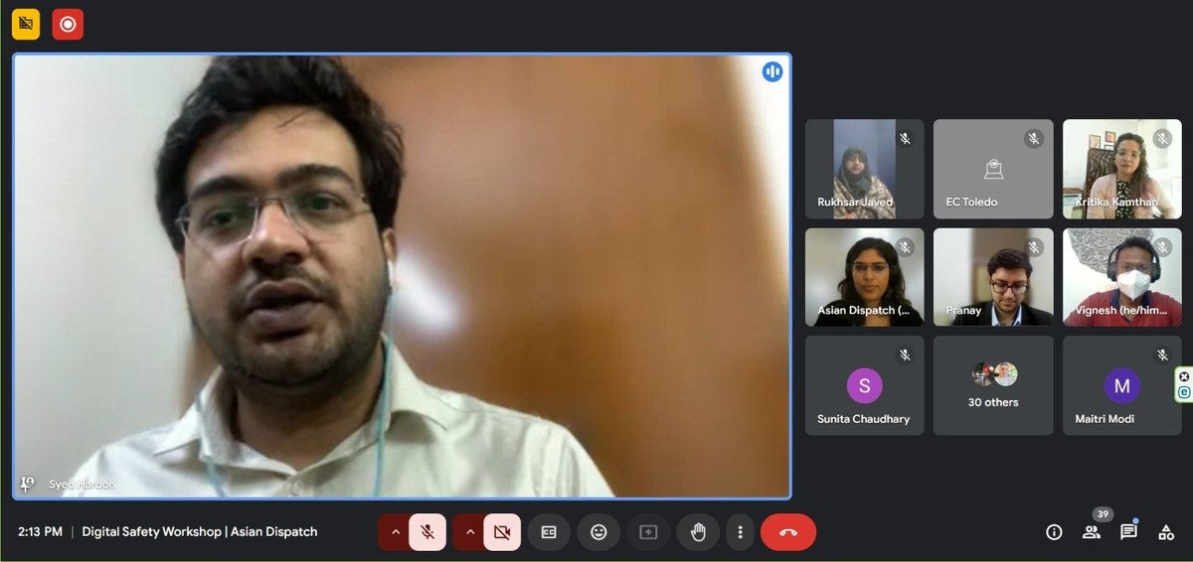1193x562 pixels.
Task: Click the purple S avatar of Sunita
Action: click(x=864, y=385)
